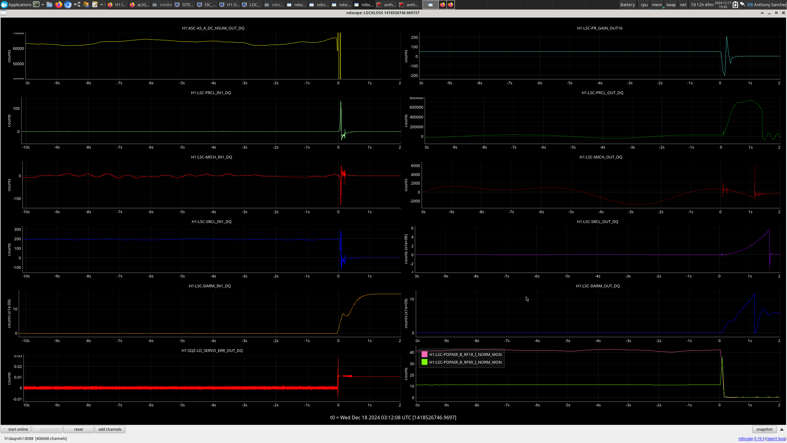This screenshot has height=443, width=787.
Task: Show the uptime '7d 12h 49m' indicator
Action: coord(702,5)
